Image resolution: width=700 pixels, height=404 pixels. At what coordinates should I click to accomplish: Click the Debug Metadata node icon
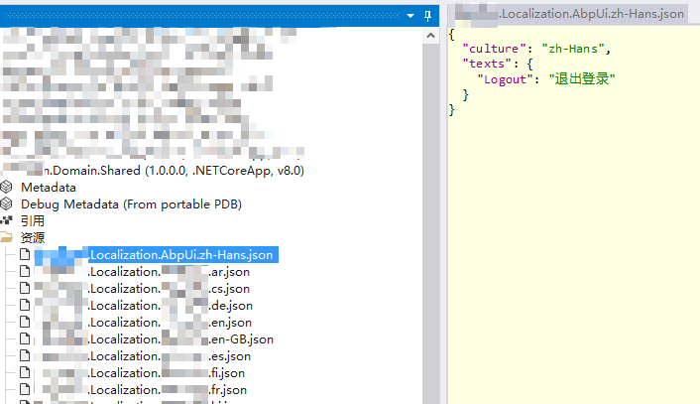tap(7, 203)
